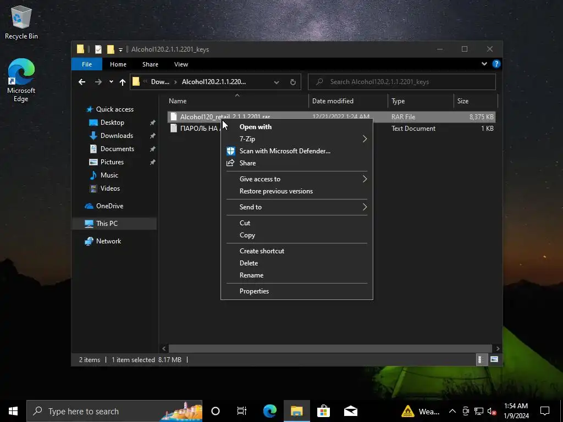This screenshot has height=422, width=563.
Task: Choose Copy from the context menu
Action: point(296,235)
